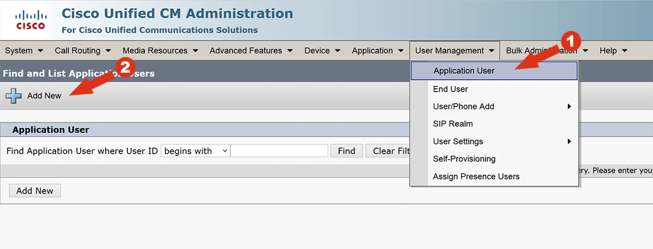Focus the User ID search text field
The height and width of the screenshot is (249, 653).
pyautogui.click(x=279, y=151)
